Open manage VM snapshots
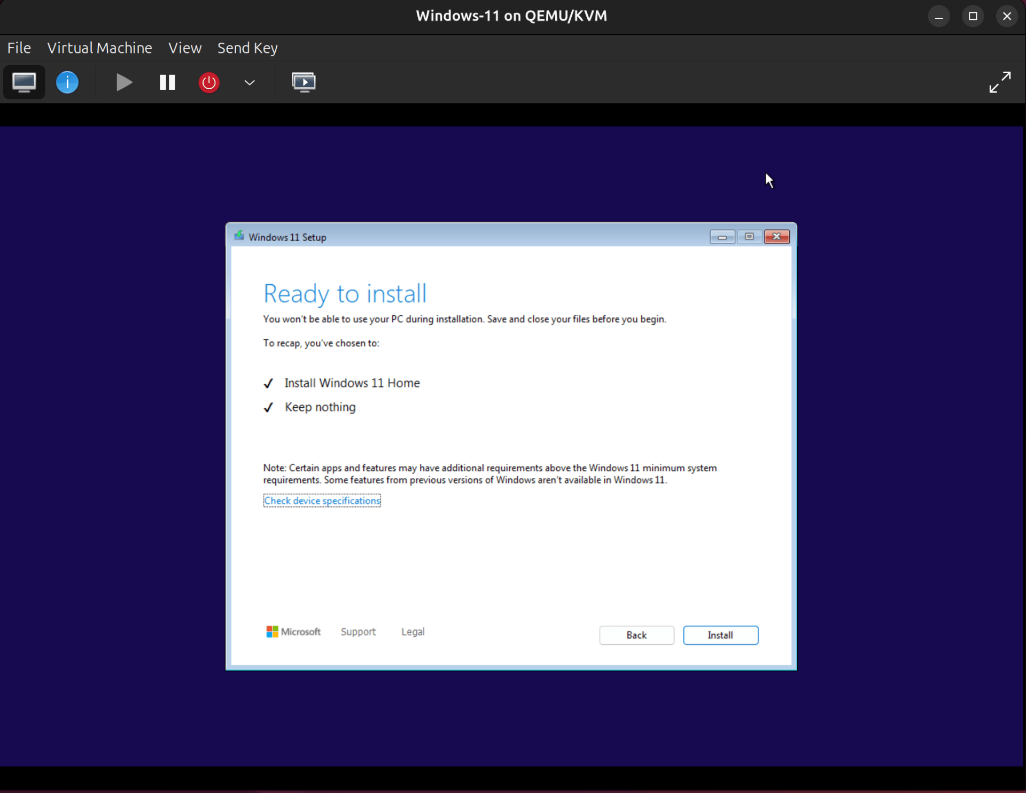This screenshot has width=1026, height=793. pyautogui.click(x=304, y=82)
